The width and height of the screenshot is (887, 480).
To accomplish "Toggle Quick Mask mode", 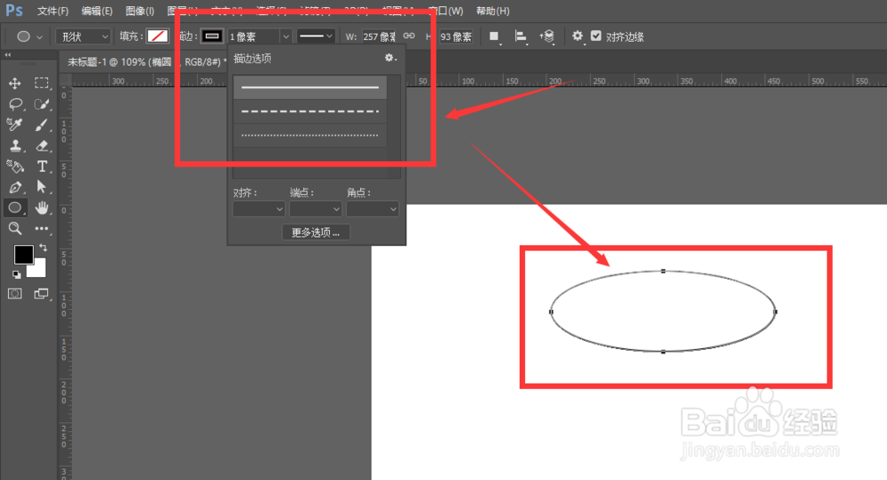I will pos(15,294).
